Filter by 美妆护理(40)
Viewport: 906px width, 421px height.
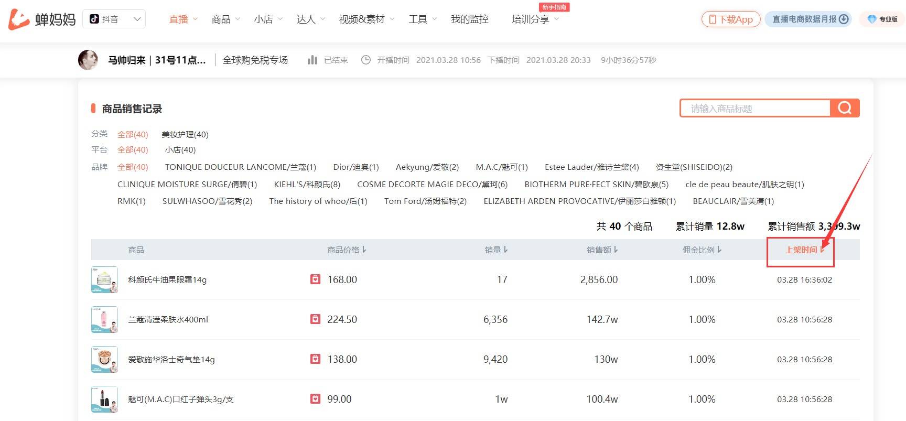point(185,135)
